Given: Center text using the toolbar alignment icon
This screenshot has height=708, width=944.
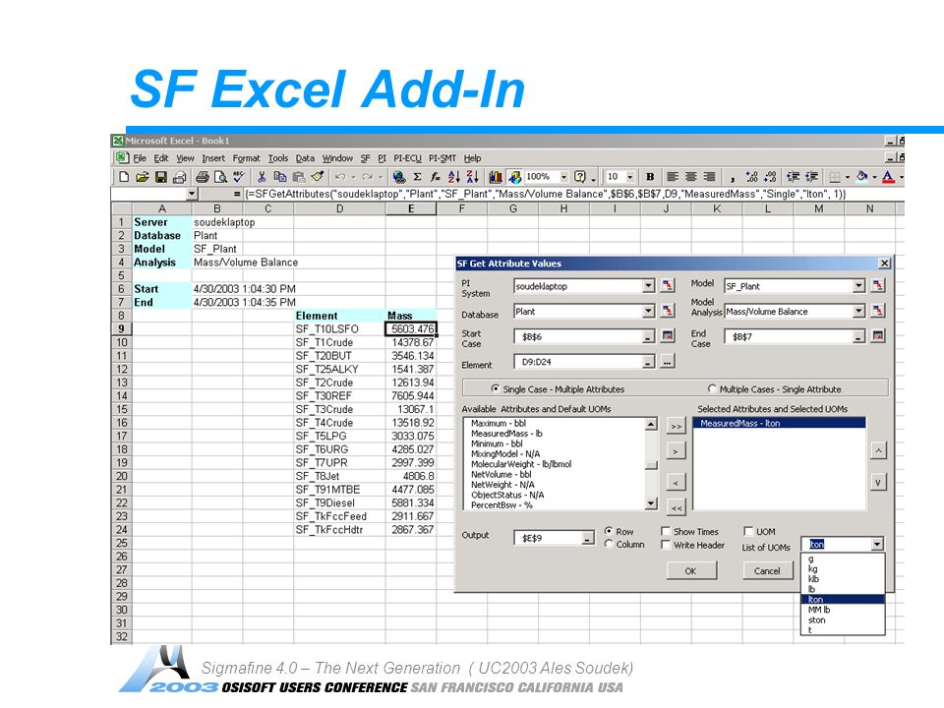Looking at the screenshot, I should [x=691, y=176].
